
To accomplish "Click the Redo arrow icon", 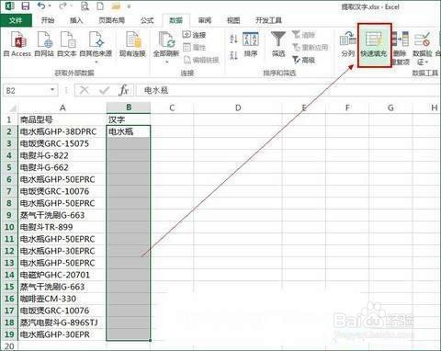I will [62, 6].
